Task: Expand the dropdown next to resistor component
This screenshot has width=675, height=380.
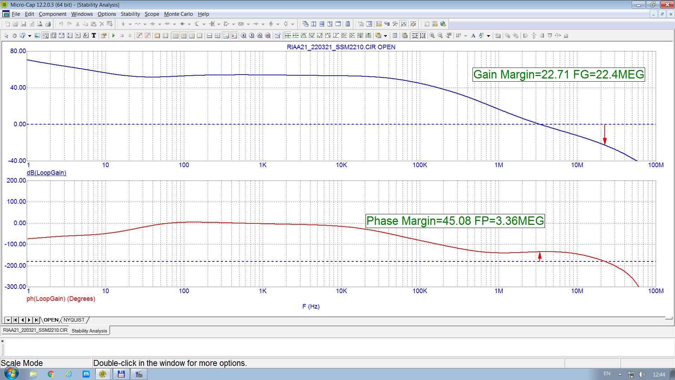Action: (x=145, y=24)
